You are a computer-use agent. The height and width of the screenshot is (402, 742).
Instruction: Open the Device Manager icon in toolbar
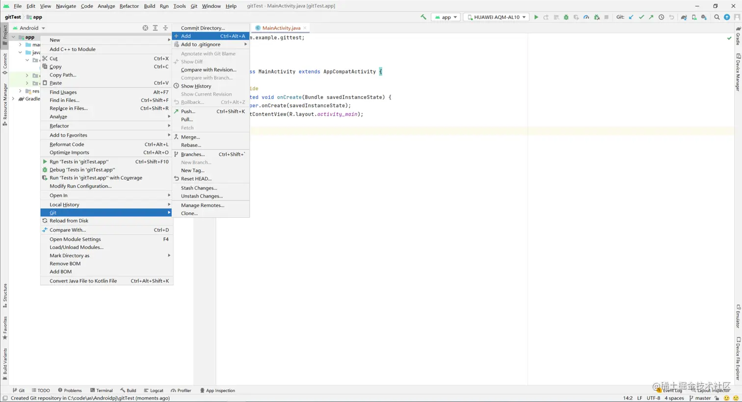click(x=694, y=17)
